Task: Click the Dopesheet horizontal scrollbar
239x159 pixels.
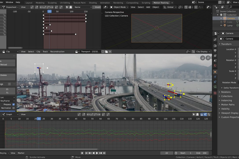Action: click(x=15, y=48)
